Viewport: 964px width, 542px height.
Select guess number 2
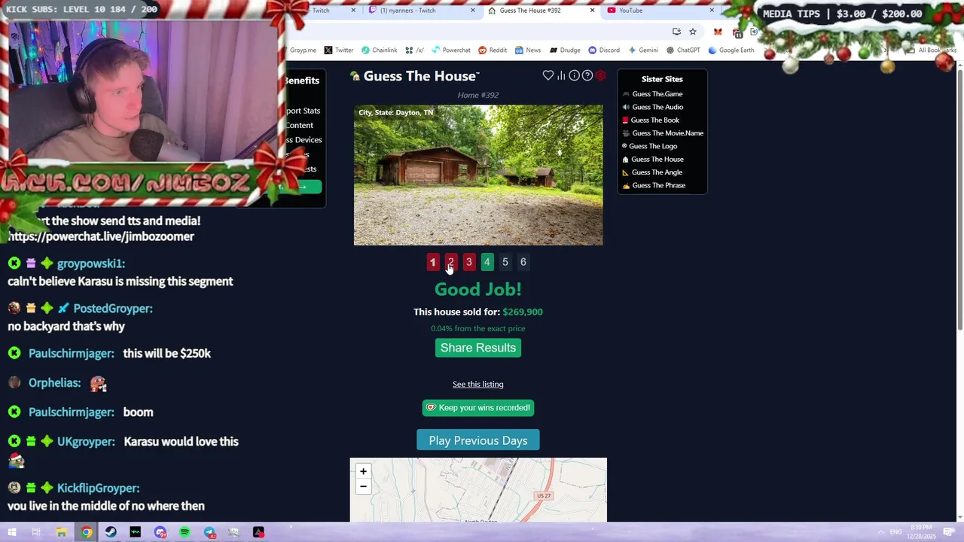point(450,262)
